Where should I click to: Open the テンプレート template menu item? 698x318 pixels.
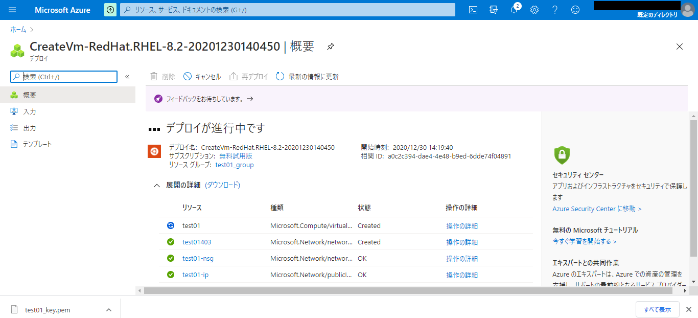point(67,144)
